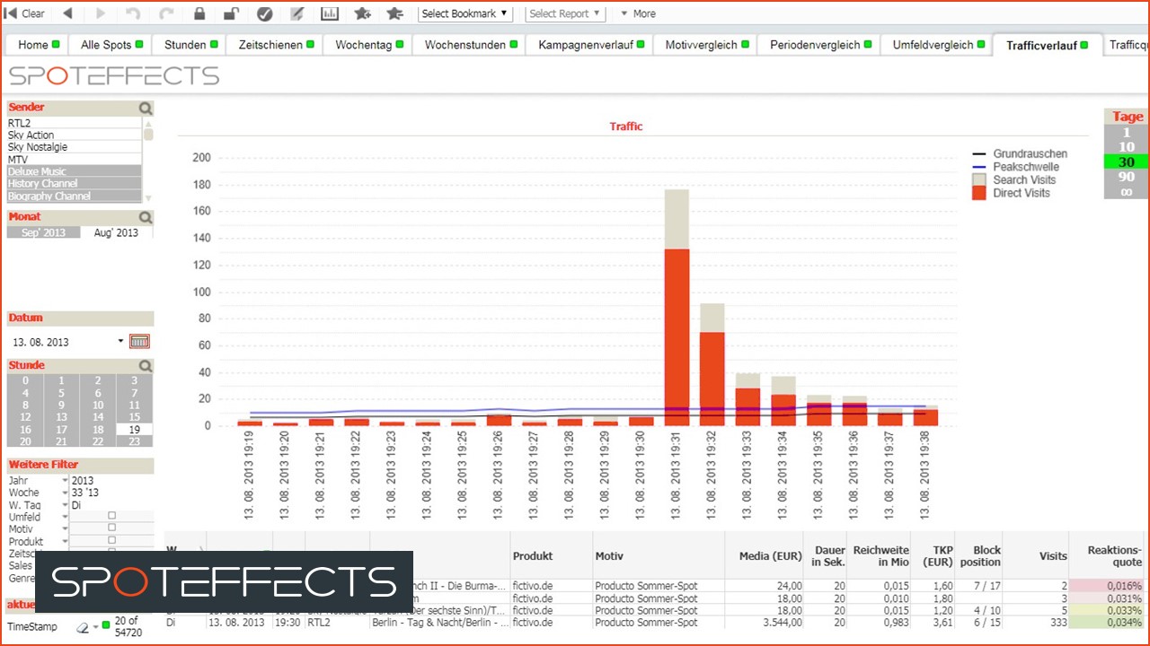Choose infinity in the Tage box
This screenshot has height=646, width=1150.
[x=1127, y=192]
